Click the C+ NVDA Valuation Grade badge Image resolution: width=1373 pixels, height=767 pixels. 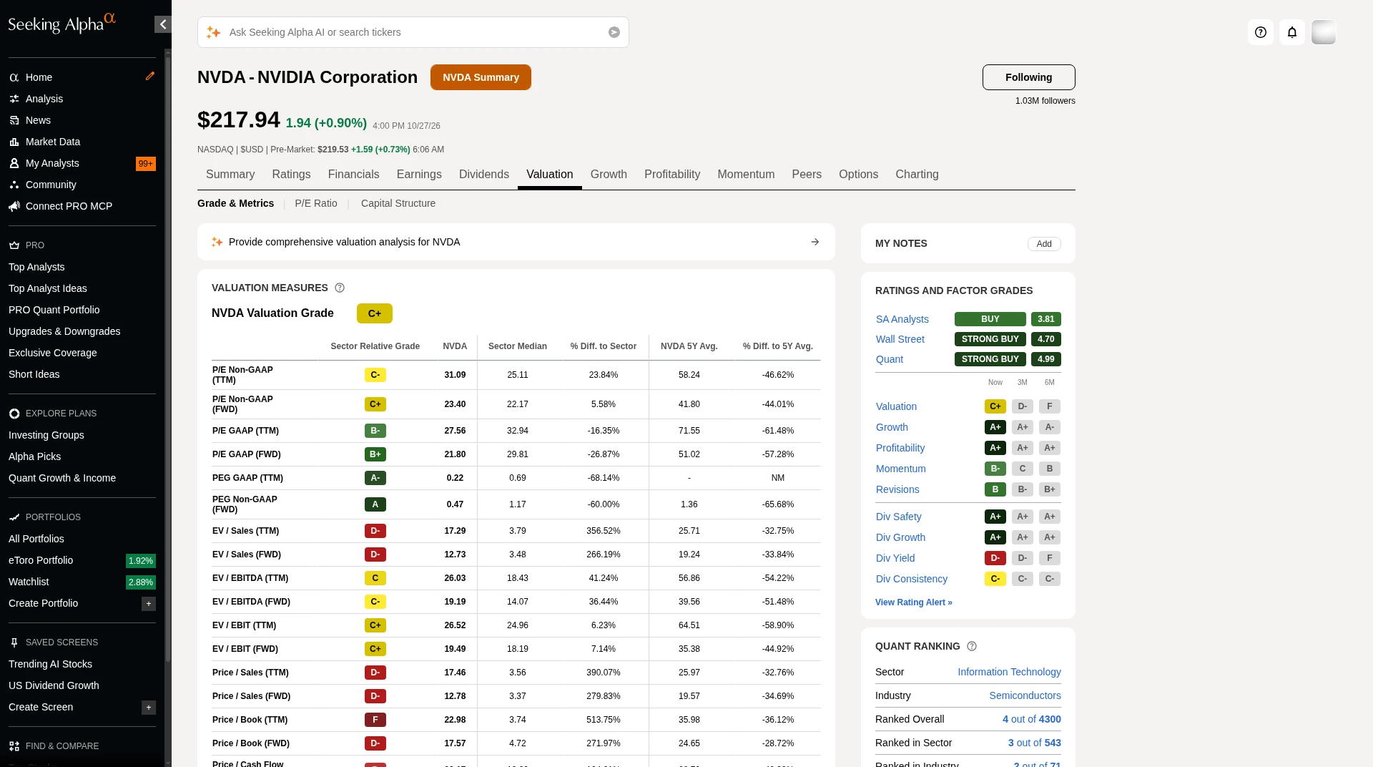[x=375, y=313]
